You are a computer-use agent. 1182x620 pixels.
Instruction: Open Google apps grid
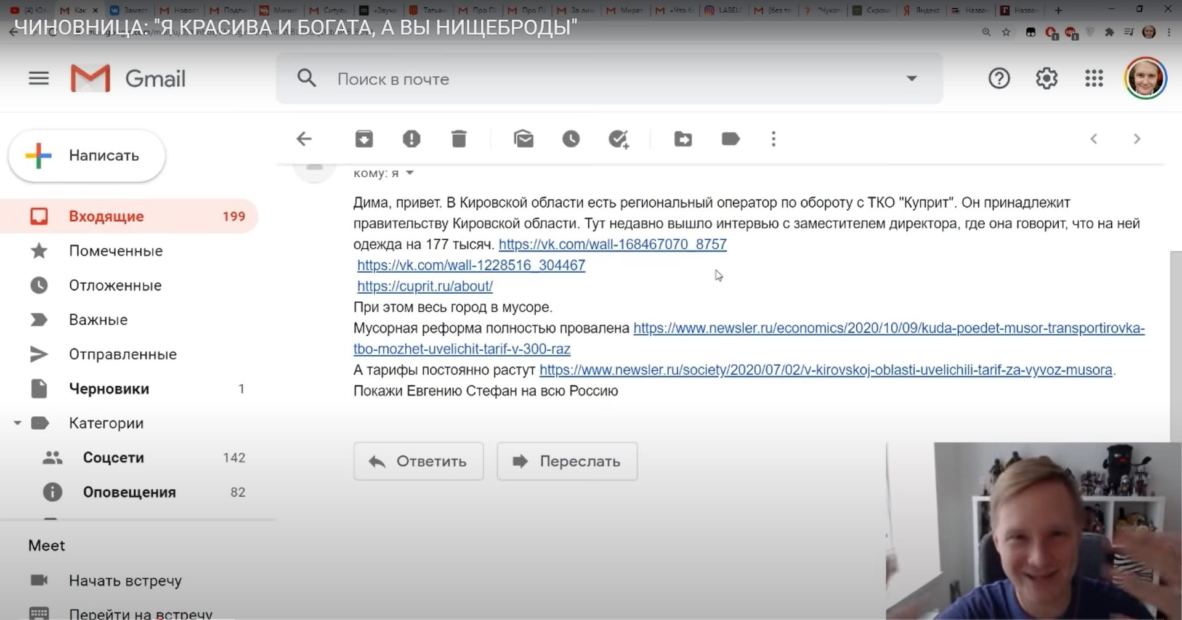[x=1094, y=79]
